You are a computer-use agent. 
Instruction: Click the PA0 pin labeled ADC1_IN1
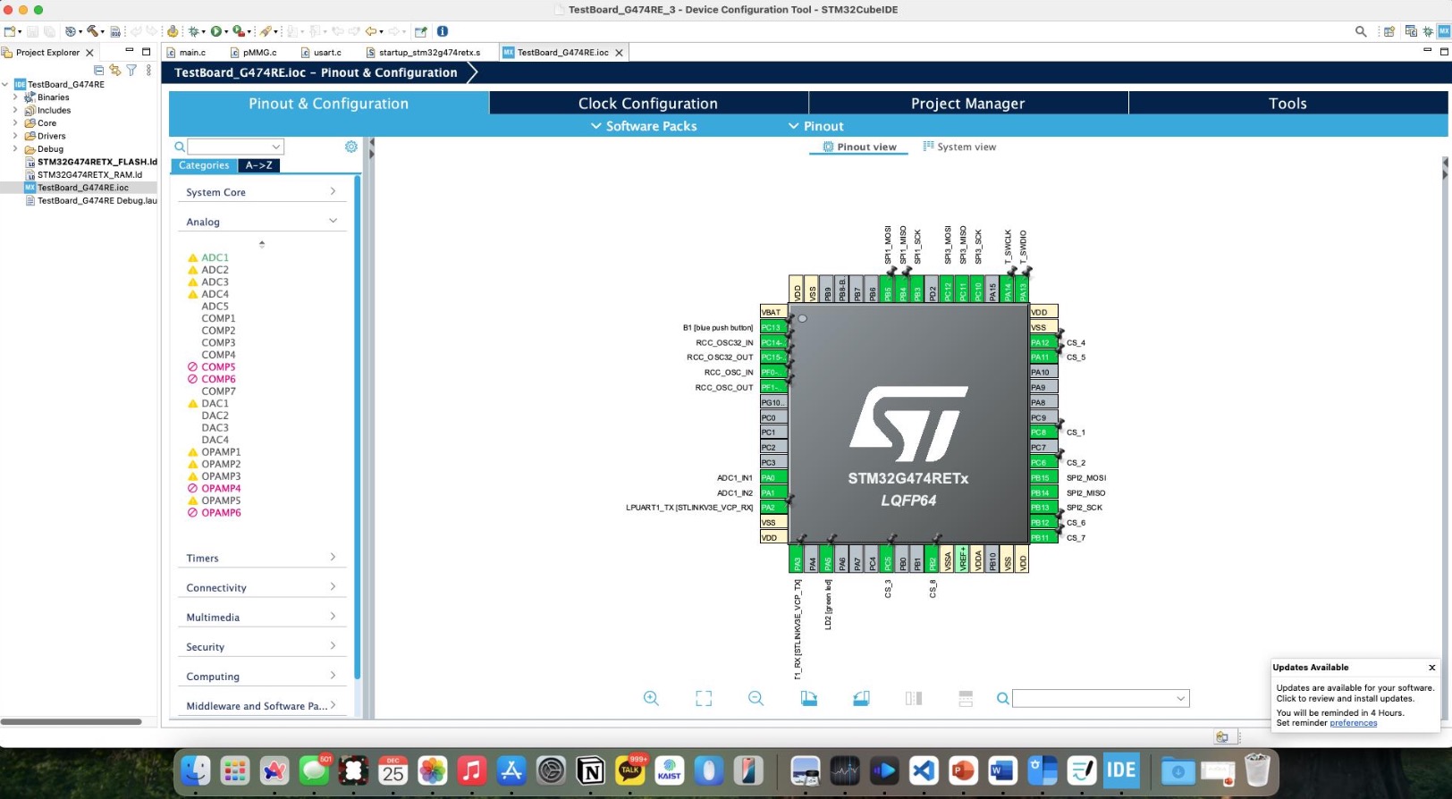tap(772, 477)
